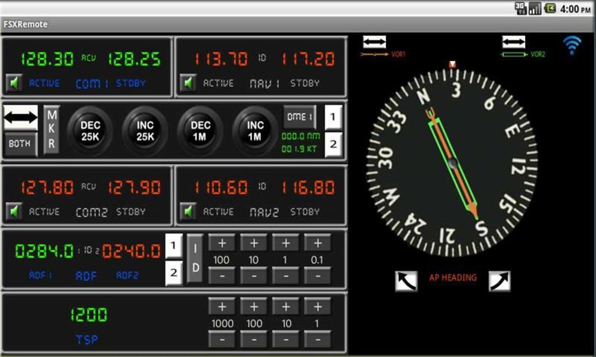596x357 pixels.
Task: Select NAV1 active frequency 113.70
Action: (221, 59)
